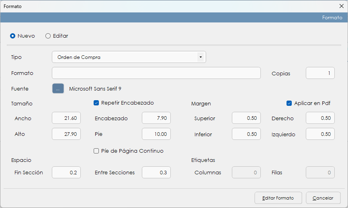Screen dimensions: 348x208
Task: Click the font picker ellipsis button
Action: pos(58,89)
